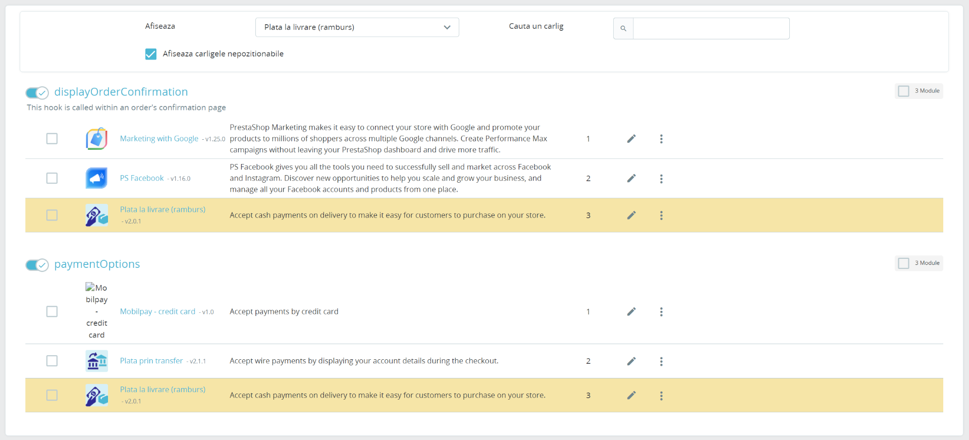Image resolution: width=969 pixels, height=440 pixels.
Task: Open the Mobilpay - credit card link
Action: pyautogui.click(x=157, y=312)
